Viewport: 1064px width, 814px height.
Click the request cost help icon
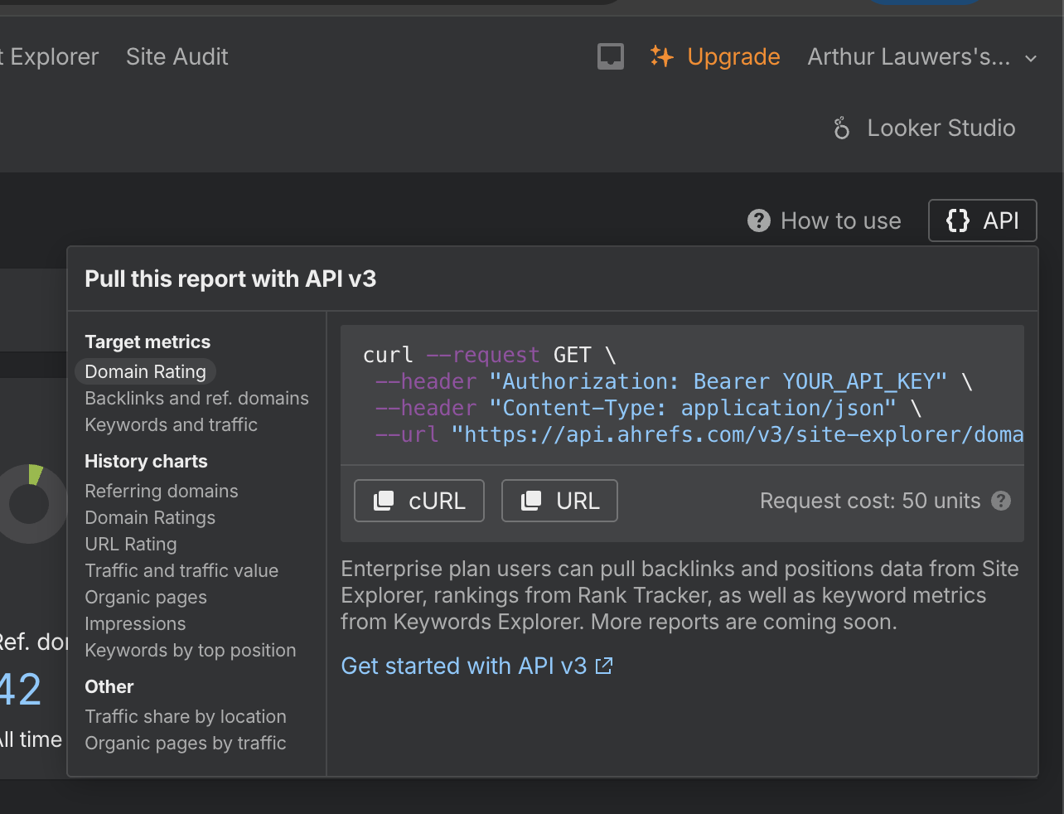click(x=1001, y=501)
